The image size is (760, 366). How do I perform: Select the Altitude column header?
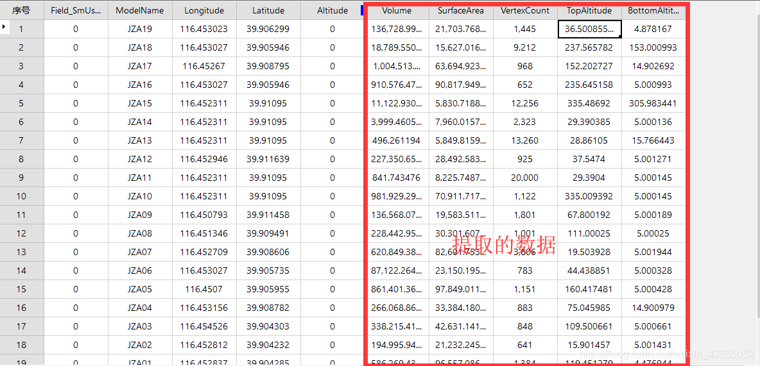tap(332, 10)
